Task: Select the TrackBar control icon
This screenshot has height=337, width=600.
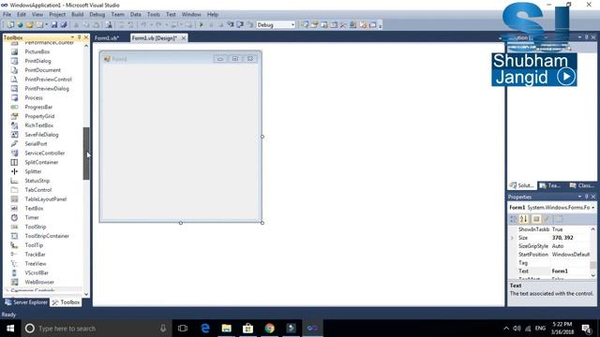Action: tap(15, 254)
